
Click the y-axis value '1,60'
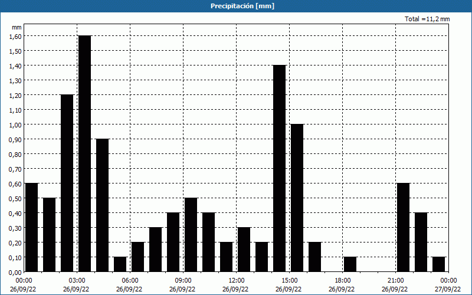(x=15, y=36)
